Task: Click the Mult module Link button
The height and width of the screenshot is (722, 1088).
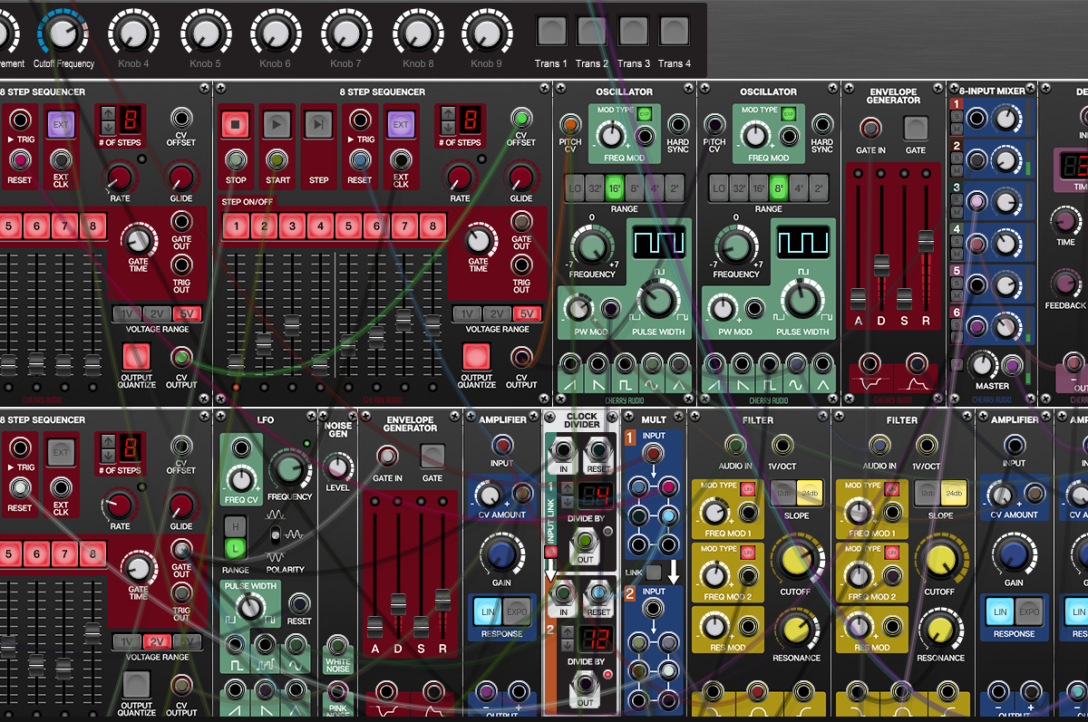Action: (654, 573)
